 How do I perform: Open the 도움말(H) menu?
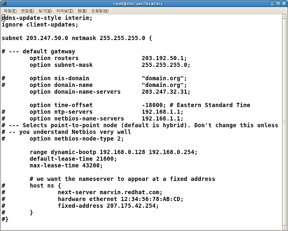[100, 11]
